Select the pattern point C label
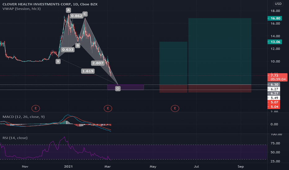The height and width of the screenshot is (170, 289). pos(85,14)
